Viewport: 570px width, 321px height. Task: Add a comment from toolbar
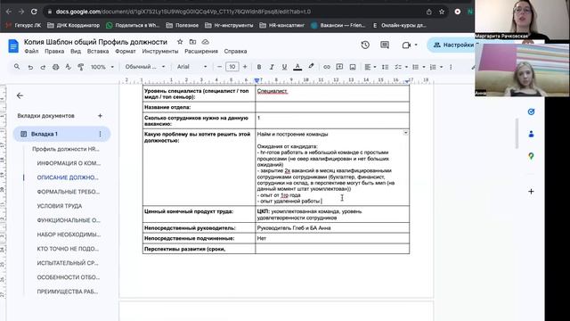(x=339, y=67)
